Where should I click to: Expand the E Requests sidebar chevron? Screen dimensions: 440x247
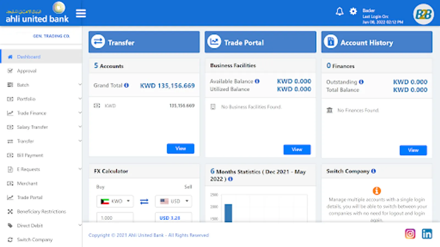pyautogui.click(x=80, y=169)
